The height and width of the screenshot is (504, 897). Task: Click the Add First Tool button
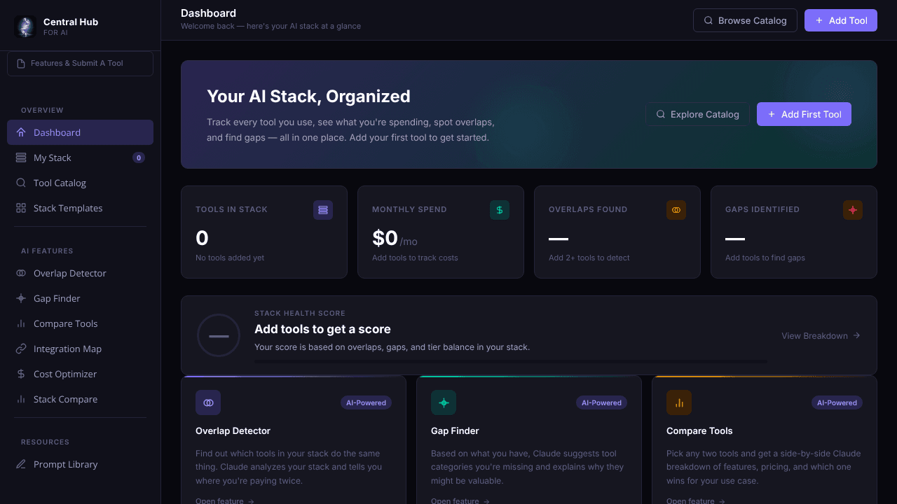[x=804, y=114]
